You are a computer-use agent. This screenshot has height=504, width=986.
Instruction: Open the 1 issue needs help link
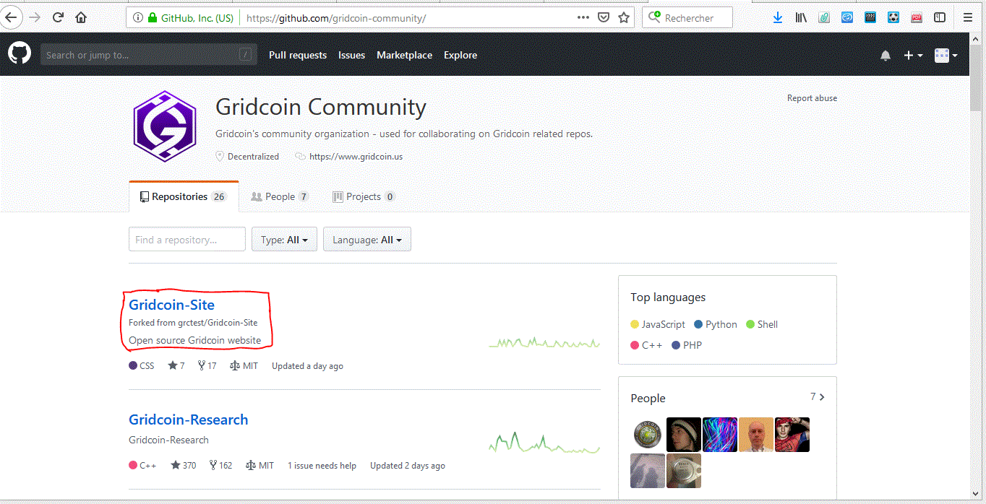(322, 466)
